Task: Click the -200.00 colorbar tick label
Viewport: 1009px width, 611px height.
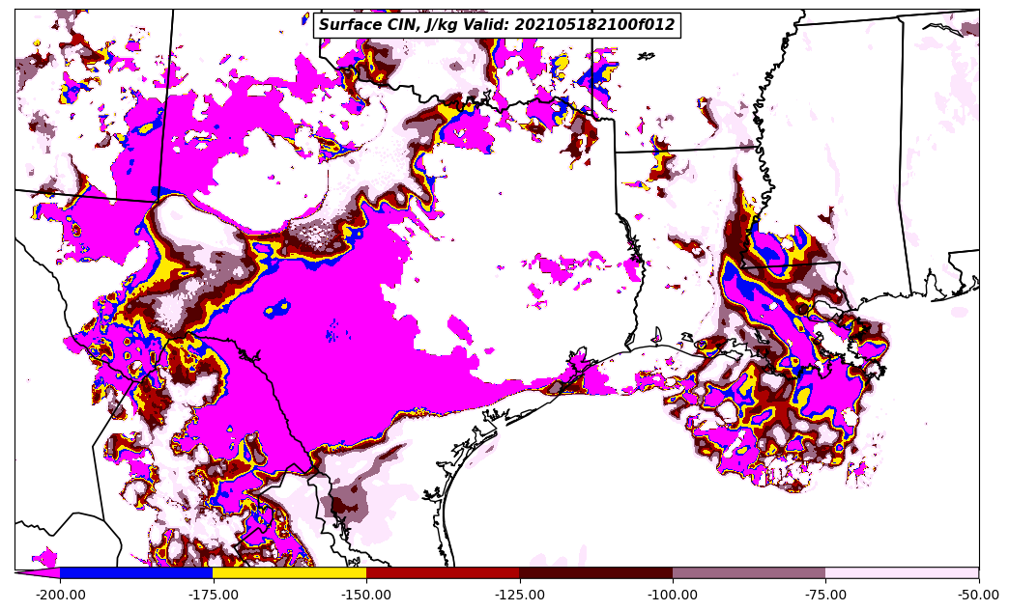Action: click(60, 595)
